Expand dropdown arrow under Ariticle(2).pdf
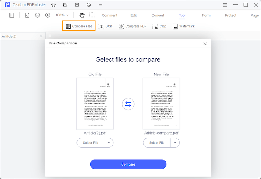Image resolution: width=261 pixels, height=179 pixels. click(x=109, y=143)
